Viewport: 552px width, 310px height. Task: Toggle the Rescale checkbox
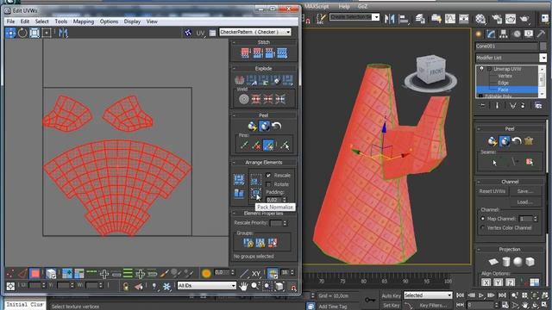pos(268,175)
